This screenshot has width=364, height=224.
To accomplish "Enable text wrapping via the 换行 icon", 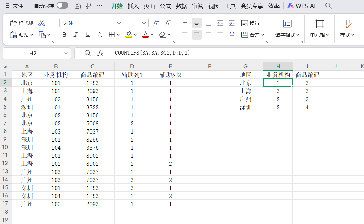I will click(250, 23).
